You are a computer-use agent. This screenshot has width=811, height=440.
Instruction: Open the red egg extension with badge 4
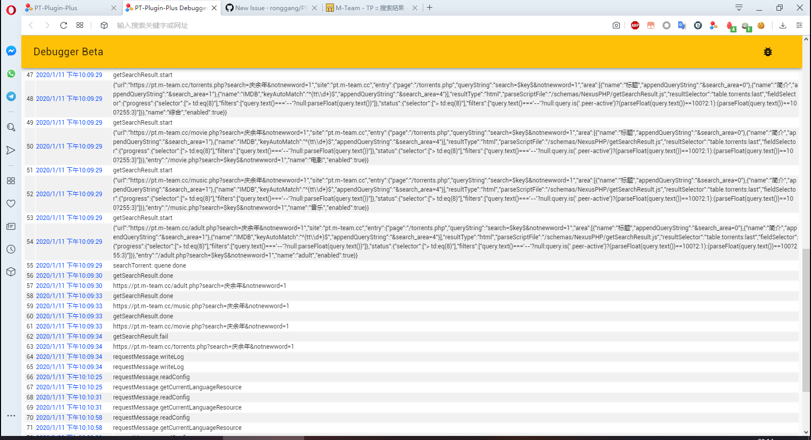click(x=730, y=26)
